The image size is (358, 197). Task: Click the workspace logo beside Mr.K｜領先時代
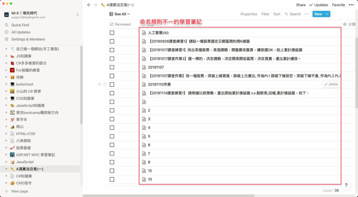coord(7,15)
